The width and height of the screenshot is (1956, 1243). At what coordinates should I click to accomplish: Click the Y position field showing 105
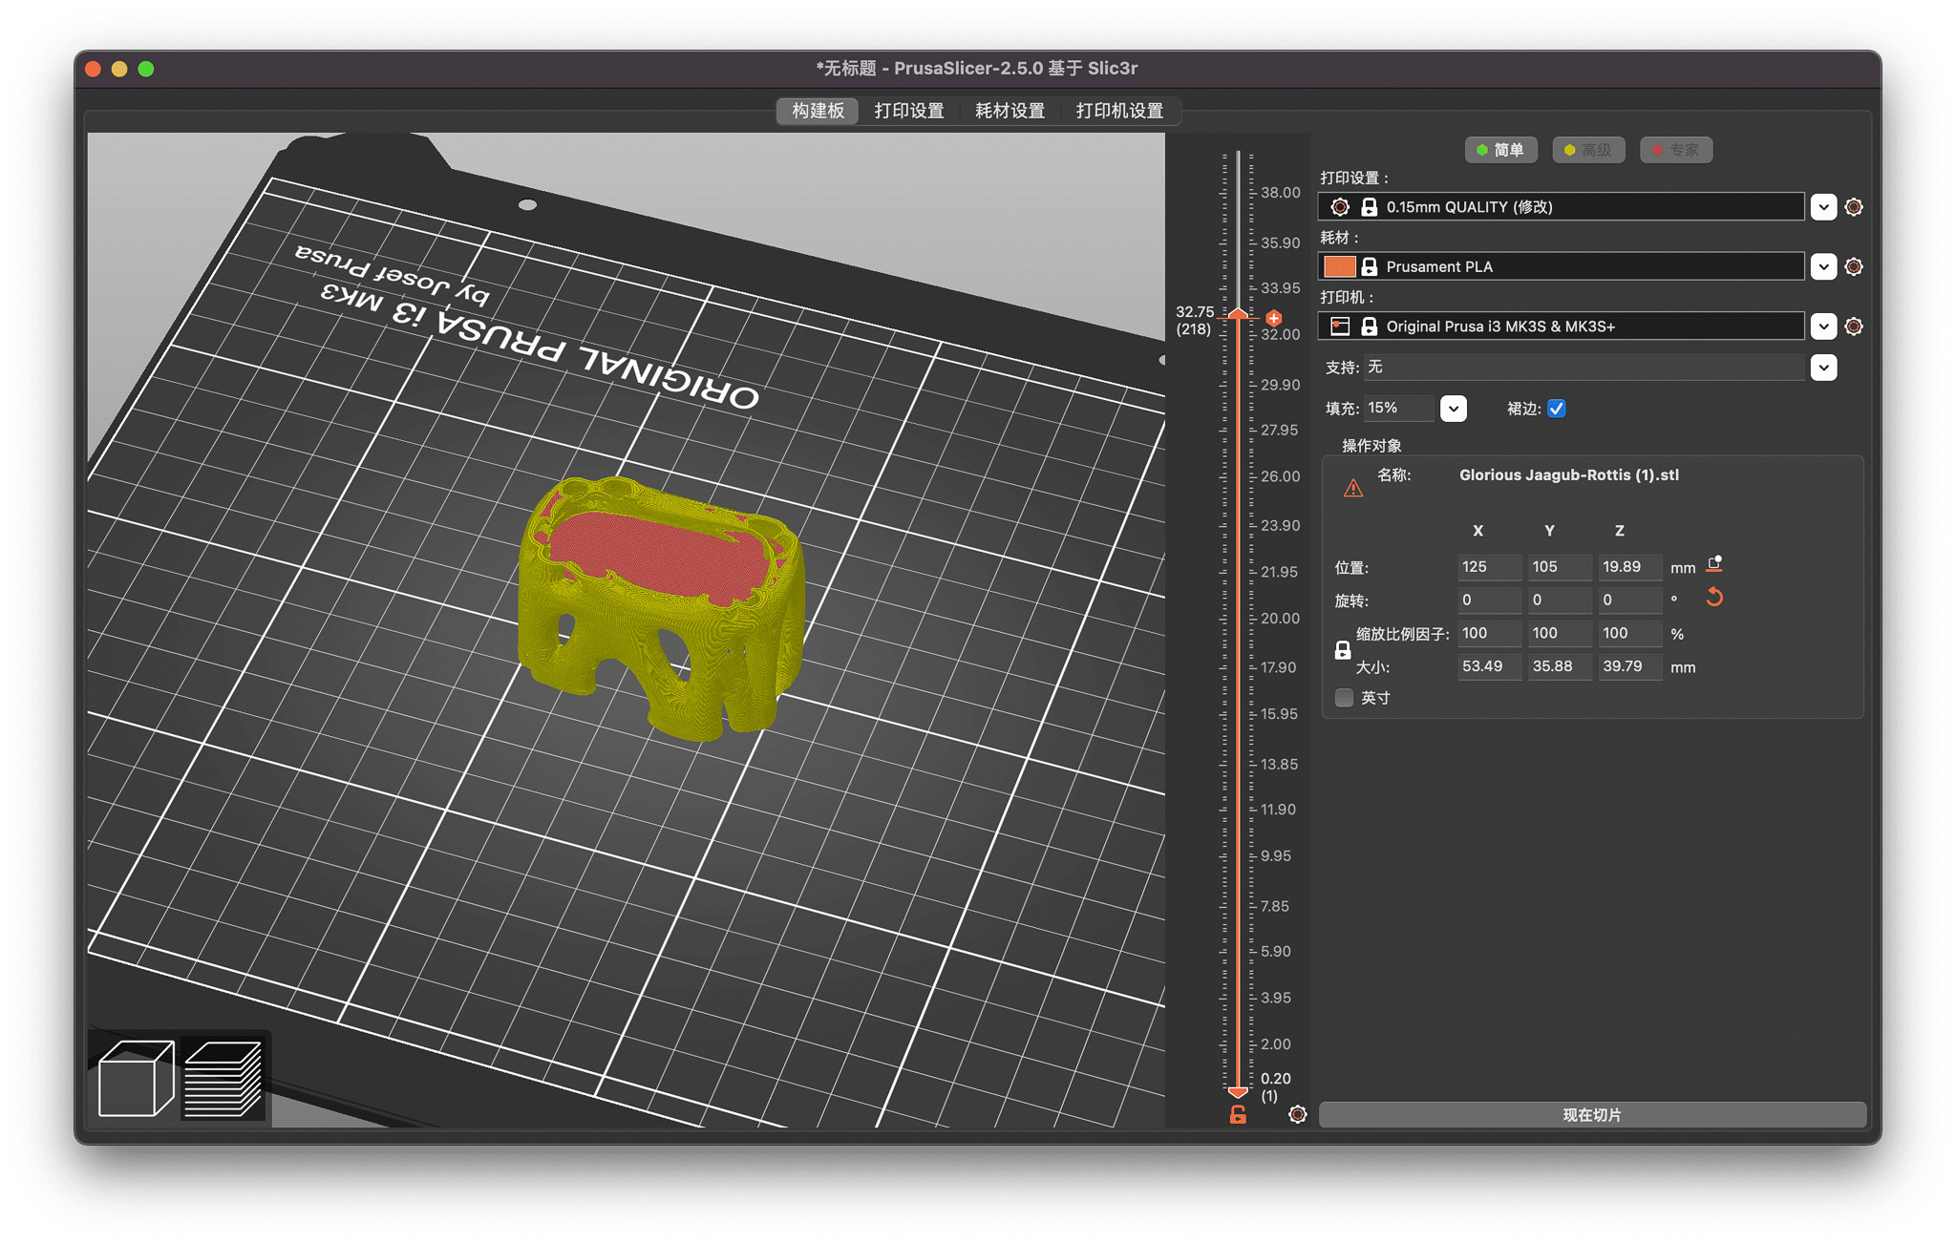1559,567
